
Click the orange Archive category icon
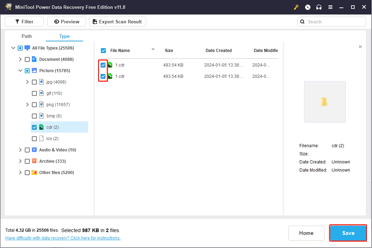(34, 161)
